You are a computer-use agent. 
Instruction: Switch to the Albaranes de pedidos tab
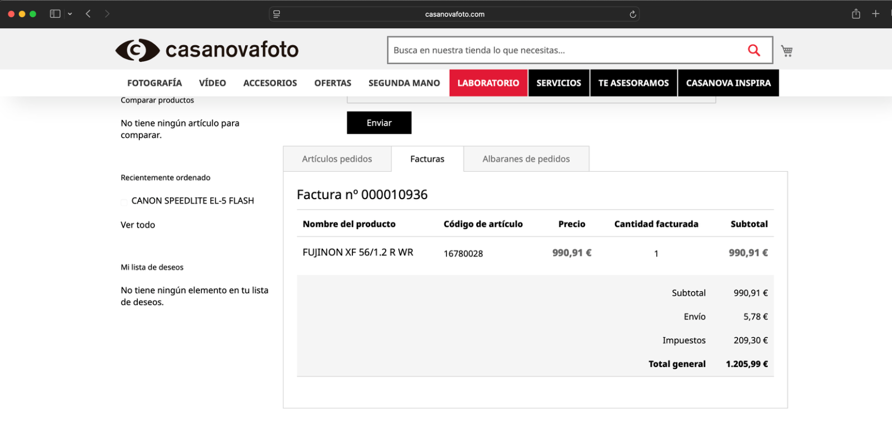click(526, 159)
